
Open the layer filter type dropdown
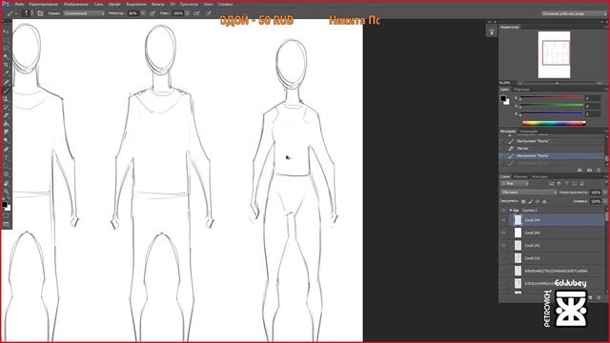pyautogui.click(x=515, y=184)
